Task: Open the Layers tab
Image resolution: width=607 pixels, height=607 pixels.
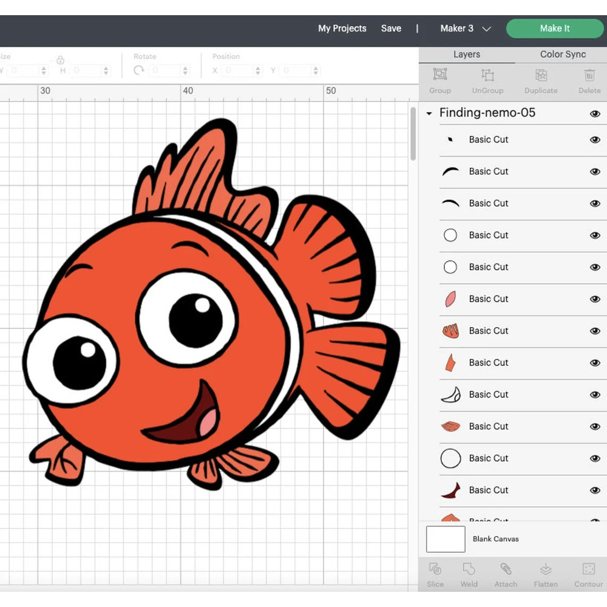Action: pos(466,54)
